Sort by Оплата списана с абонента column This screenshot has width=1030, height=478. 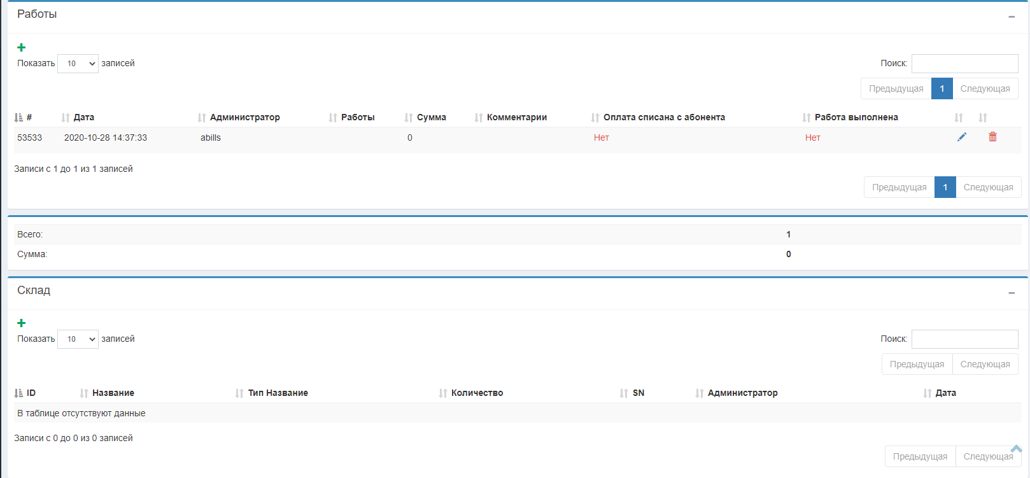(x=663, y=117)
